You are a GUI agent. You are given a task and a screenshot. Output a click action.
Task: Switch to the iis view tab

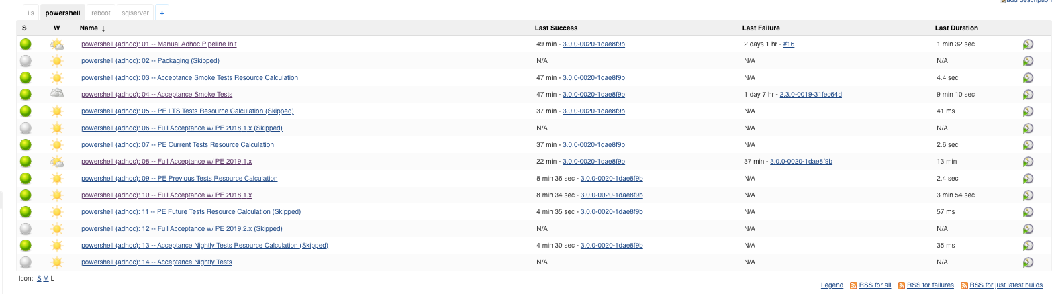[31, 13]
